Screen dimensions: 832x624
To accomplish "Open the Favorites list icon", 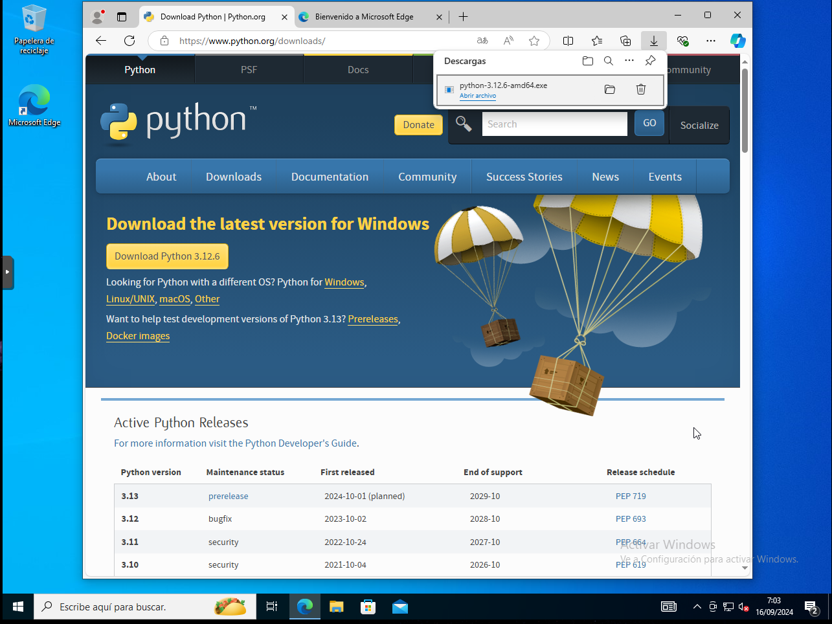I will [x=597, y=41].
